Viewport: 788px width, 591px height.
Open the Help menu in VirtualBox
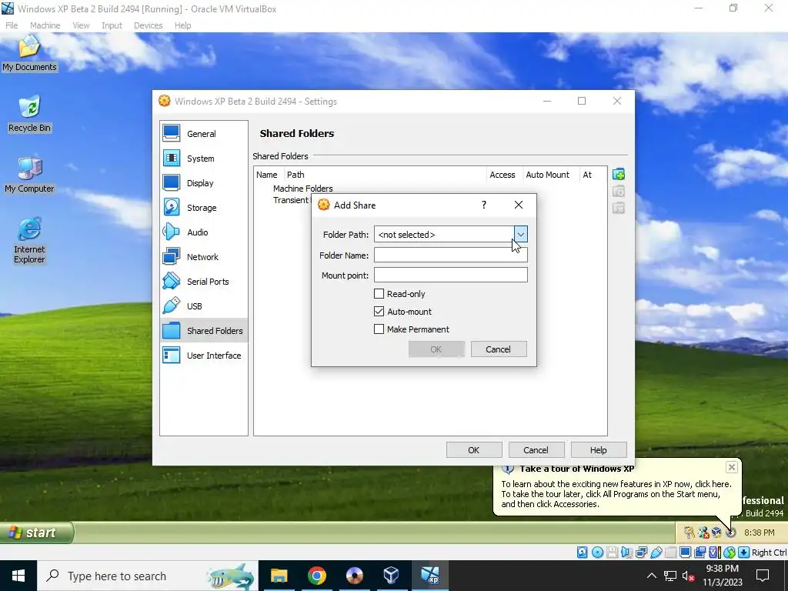pyautogui.click(x=182, y=25)
